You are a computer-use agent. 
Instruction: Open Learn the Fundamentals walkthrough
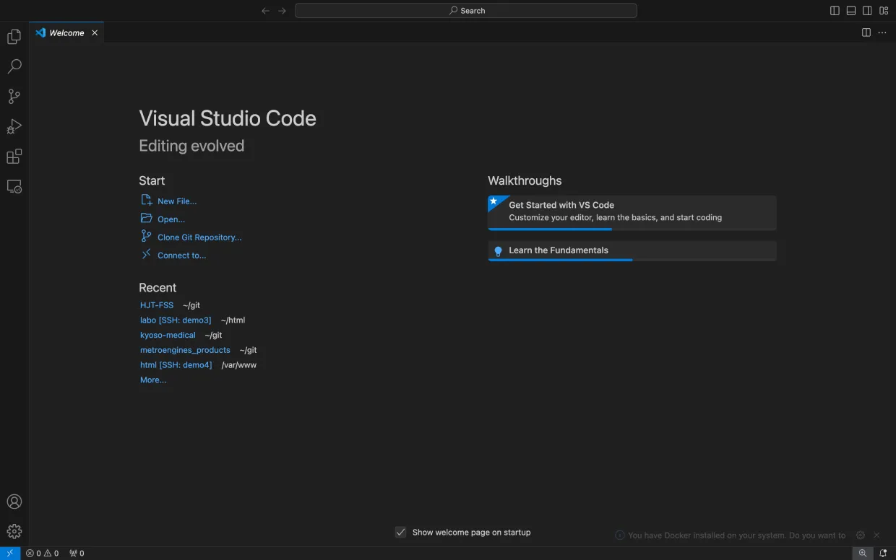(x=632, y=250)
